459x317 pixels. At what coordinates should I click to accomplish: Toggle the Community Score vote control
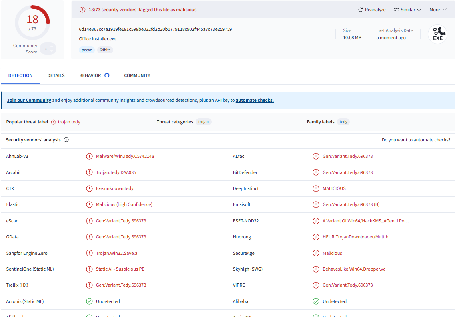[x=48, y=49]
